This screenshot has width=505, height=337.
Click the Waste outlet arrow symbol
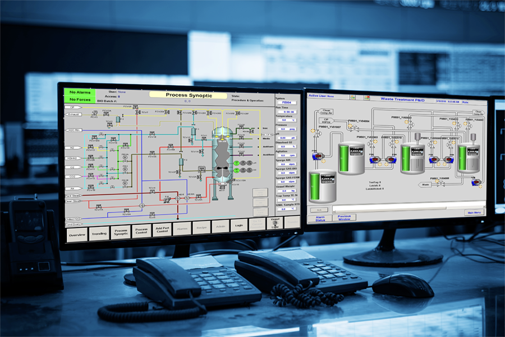click(425, 185)
